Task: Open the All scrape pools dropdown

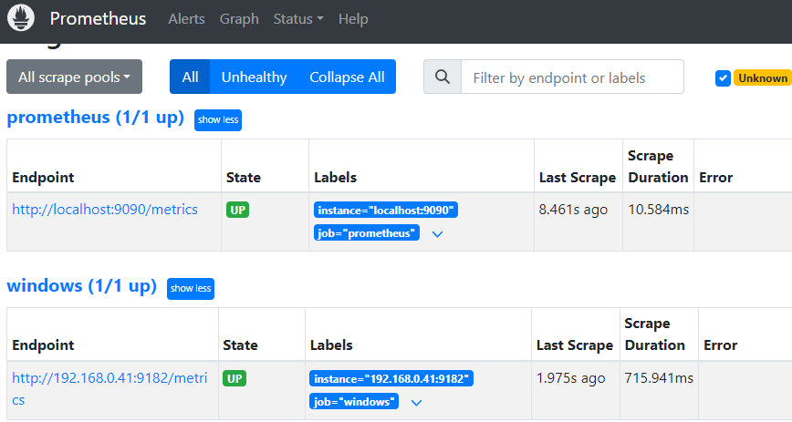Action: coord(74,77)
